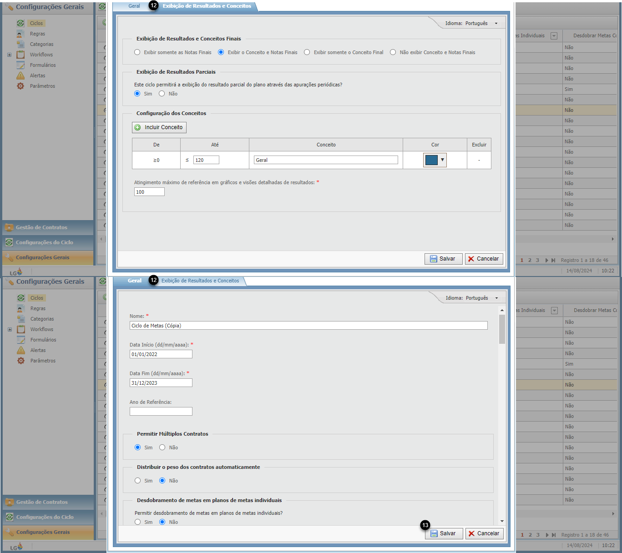Open the Cor dropdown arrow for Geral conceito
Image resolution: width=622 pixels, height=553 pixels.
point(442,160)
